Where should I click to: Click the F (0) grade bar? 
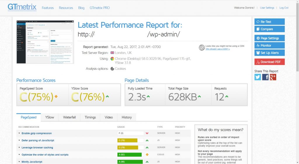[131, 133]
